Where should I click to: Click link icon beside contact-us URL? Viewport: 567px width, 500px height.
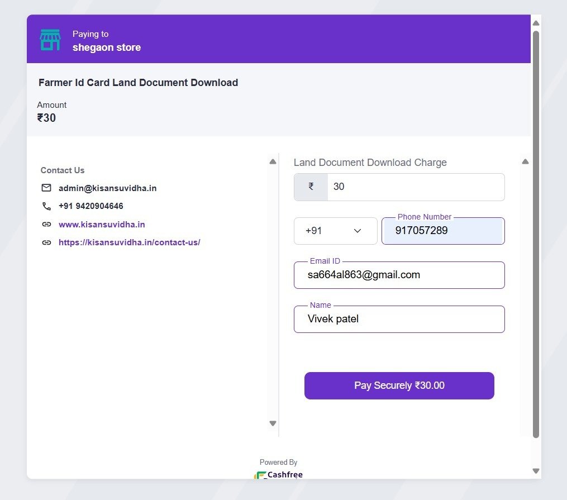click(46, 242)
